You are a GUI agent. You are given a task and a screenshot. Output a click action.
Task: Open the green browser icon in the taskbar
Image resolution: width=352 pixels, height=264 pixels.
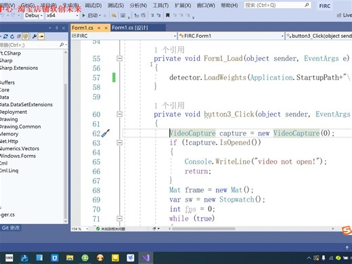pos(85,258)
